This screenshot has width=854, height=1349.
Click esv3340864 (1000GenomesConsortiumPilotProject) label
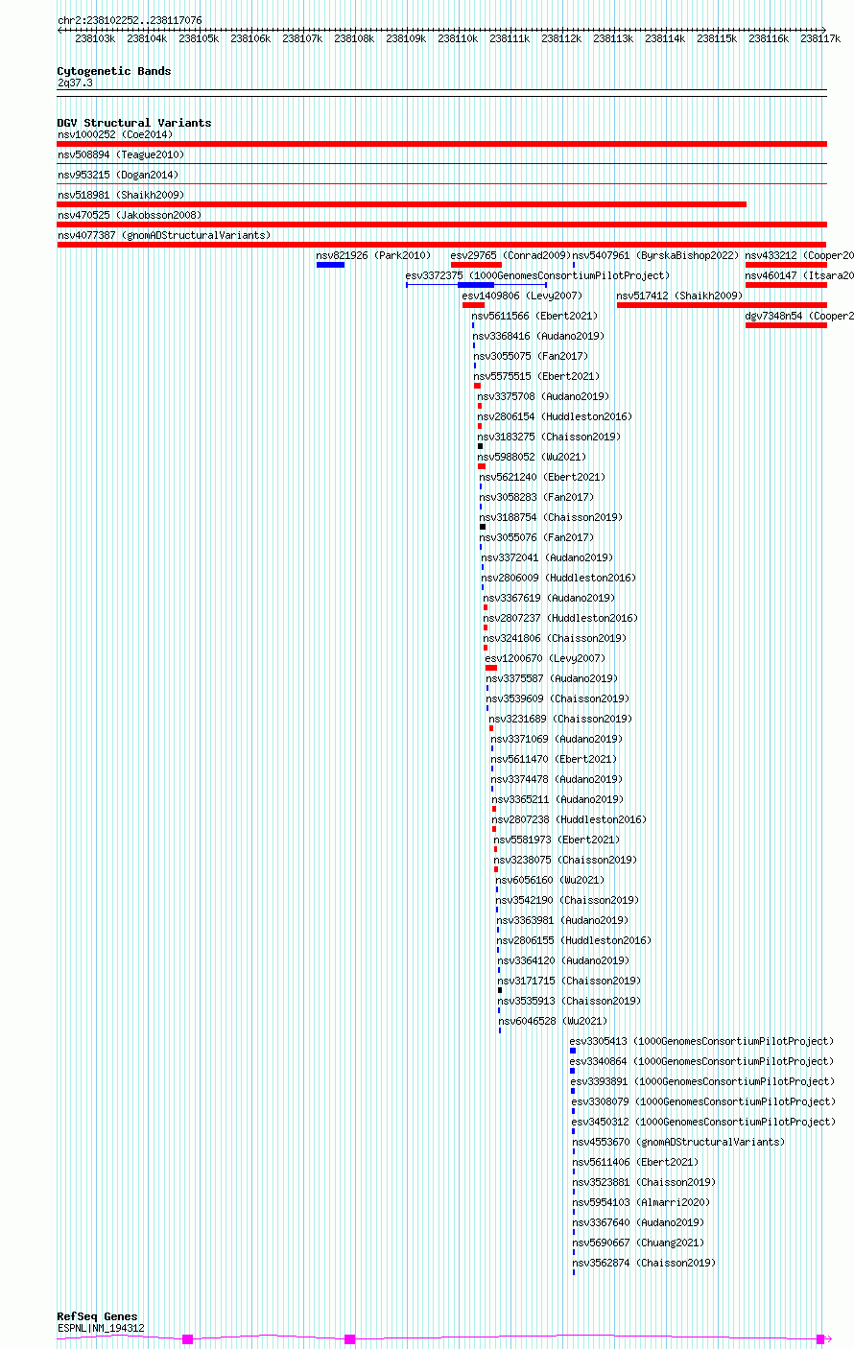(x=702, y=1061)
